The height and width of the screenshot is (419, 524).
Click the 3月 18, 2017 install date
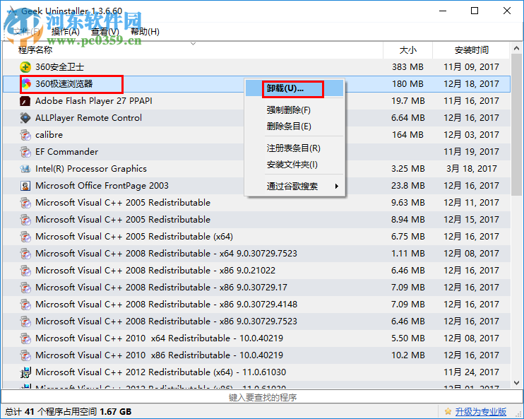click(472, 169)
